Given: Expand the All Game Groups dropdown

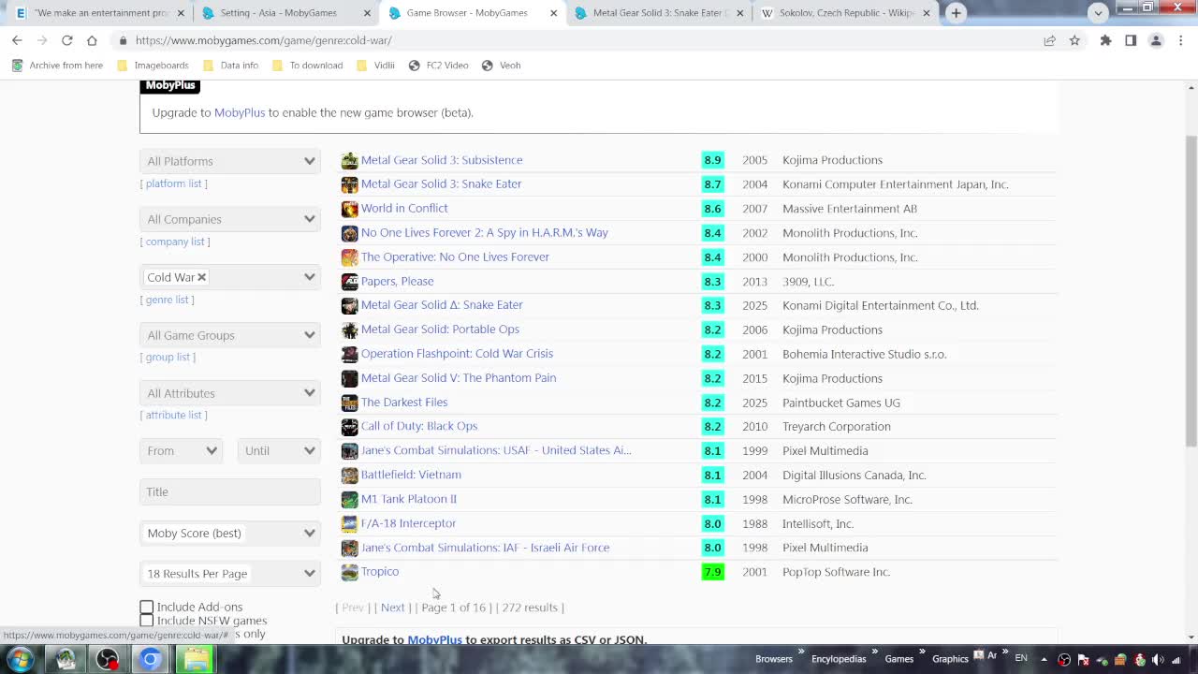Looking at the screenshot, I should pyautogui.click(x=230, y=335).
